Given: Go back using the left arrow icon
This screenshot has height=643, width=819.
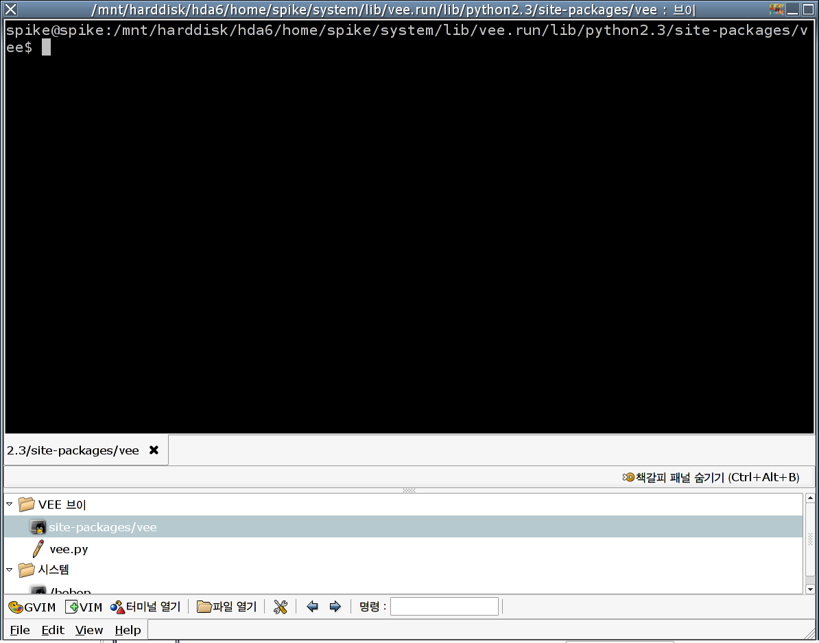Looking at the screenshot, I should [x=313, y=607].
